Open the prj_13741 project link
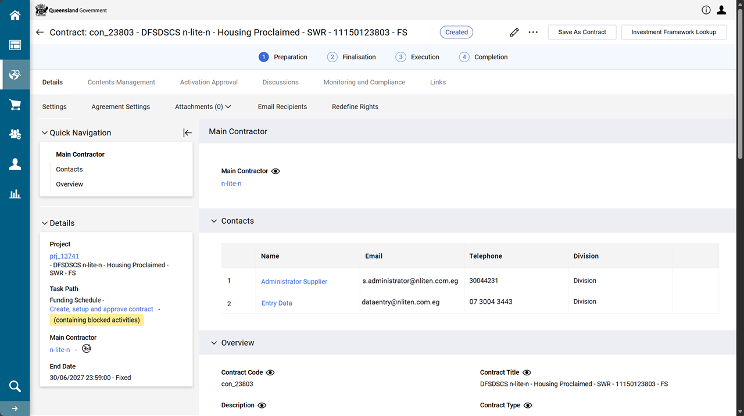 64,256
